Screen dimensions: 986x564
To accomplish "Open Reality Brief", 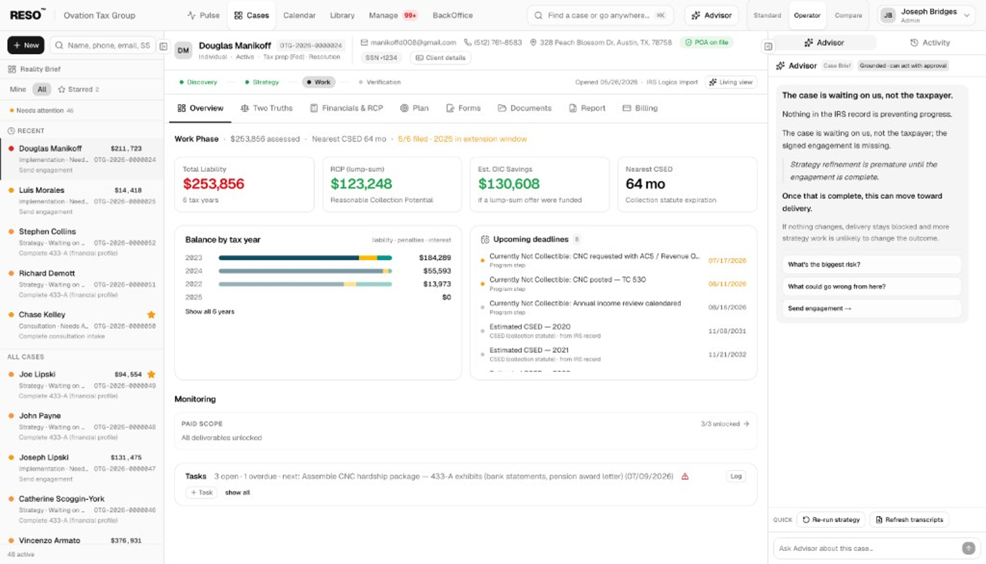I will 34,69.
